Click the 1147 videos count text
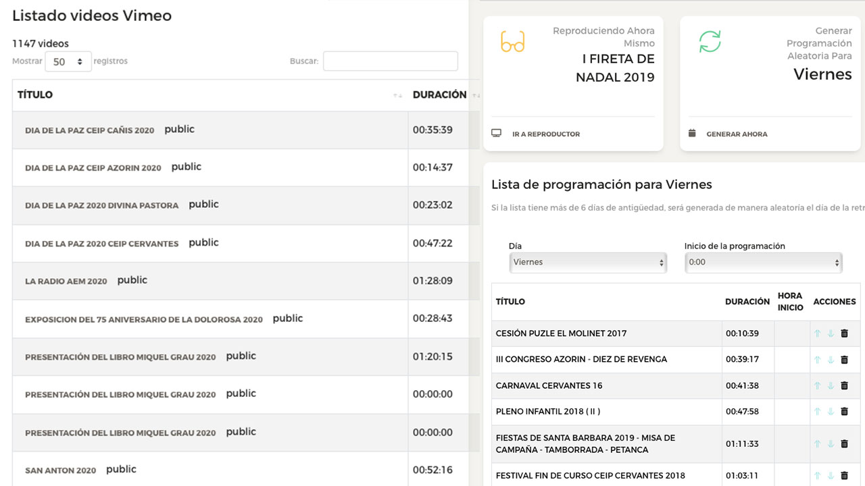 (41, 44)
